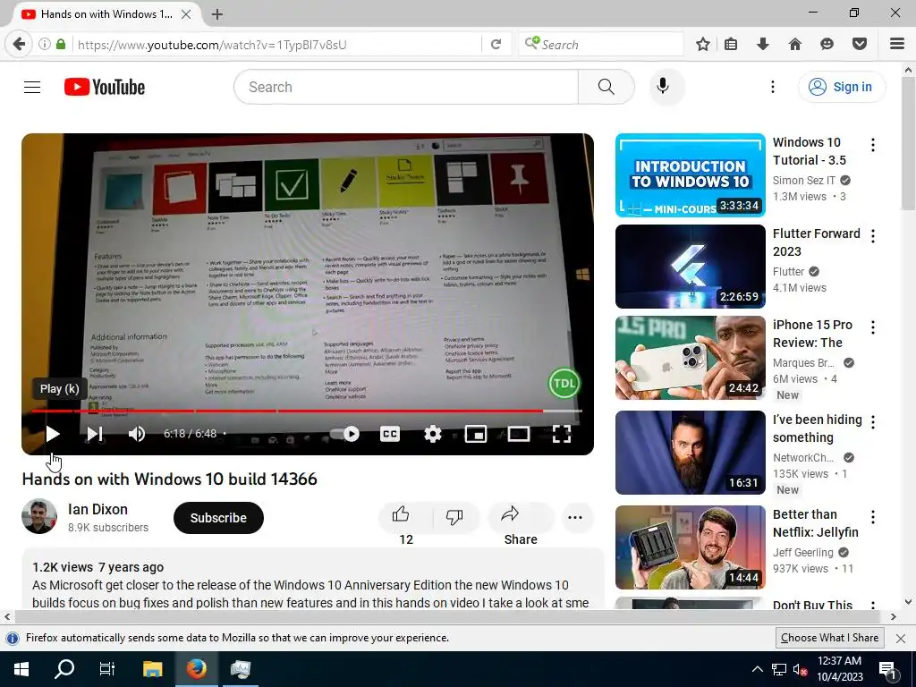This screenshot has width=916, height=687.
Task: Open options for Flutter Forward 2023 video
Action: [873, 236]
